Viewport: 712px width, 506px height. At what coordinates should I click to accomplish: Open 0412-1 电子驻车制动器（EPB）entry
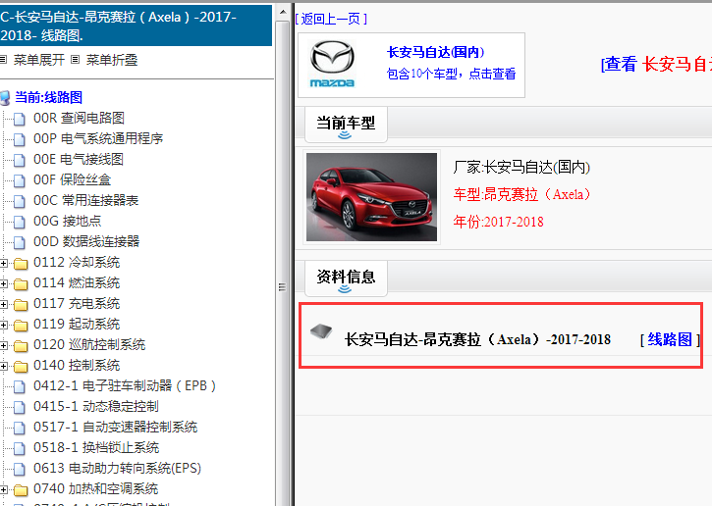(125, 385)
